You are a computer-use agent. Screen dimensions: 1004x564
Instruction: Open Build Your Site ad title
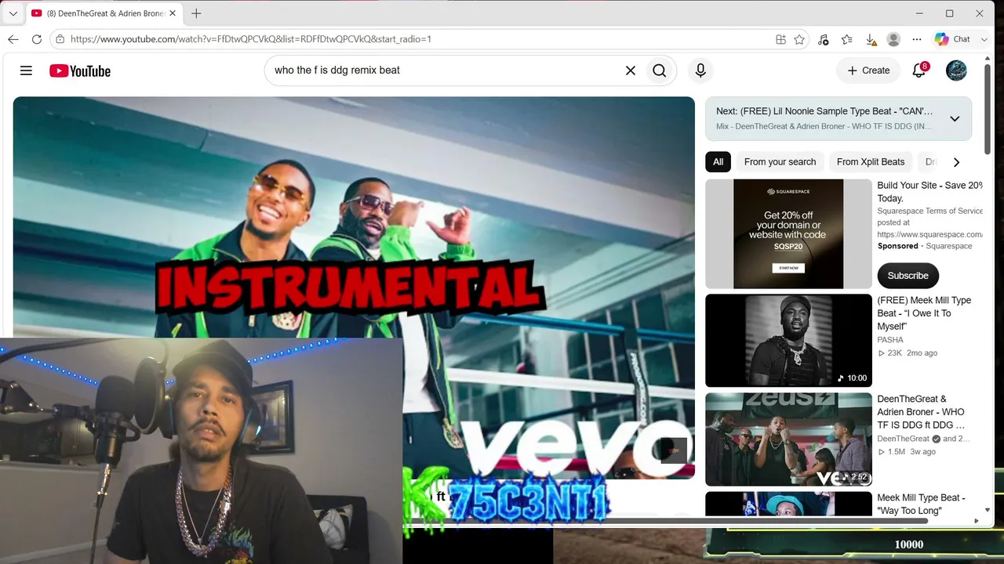[929, 192]
